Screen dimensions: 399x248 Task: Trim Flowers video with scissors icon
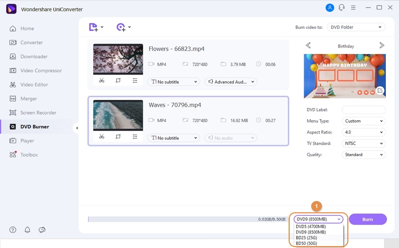pos(101,80)
